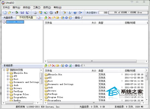
Task: Expand the Drivers tree node
Action: 8,88
